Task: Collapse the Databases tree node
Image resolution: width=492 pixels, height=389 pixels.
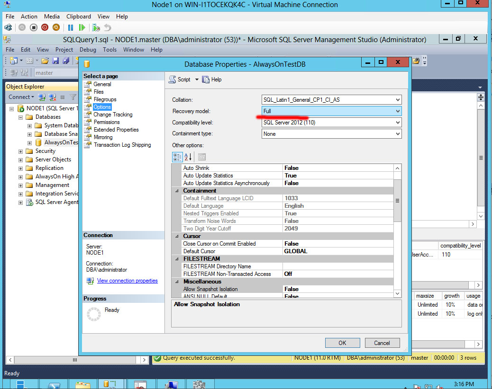Action: click(19, 117)
